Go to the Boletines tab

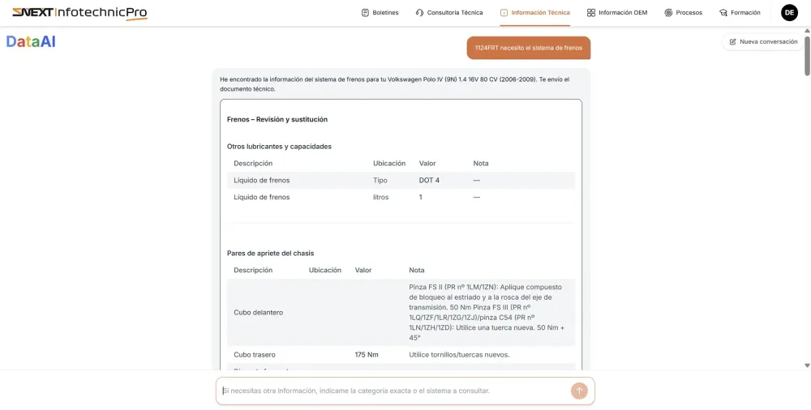385,13
